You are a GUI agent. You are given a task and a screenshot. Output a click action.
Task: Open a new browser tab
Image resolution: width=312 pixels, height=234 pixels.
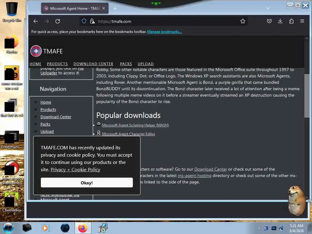click(x=115, y=8)
